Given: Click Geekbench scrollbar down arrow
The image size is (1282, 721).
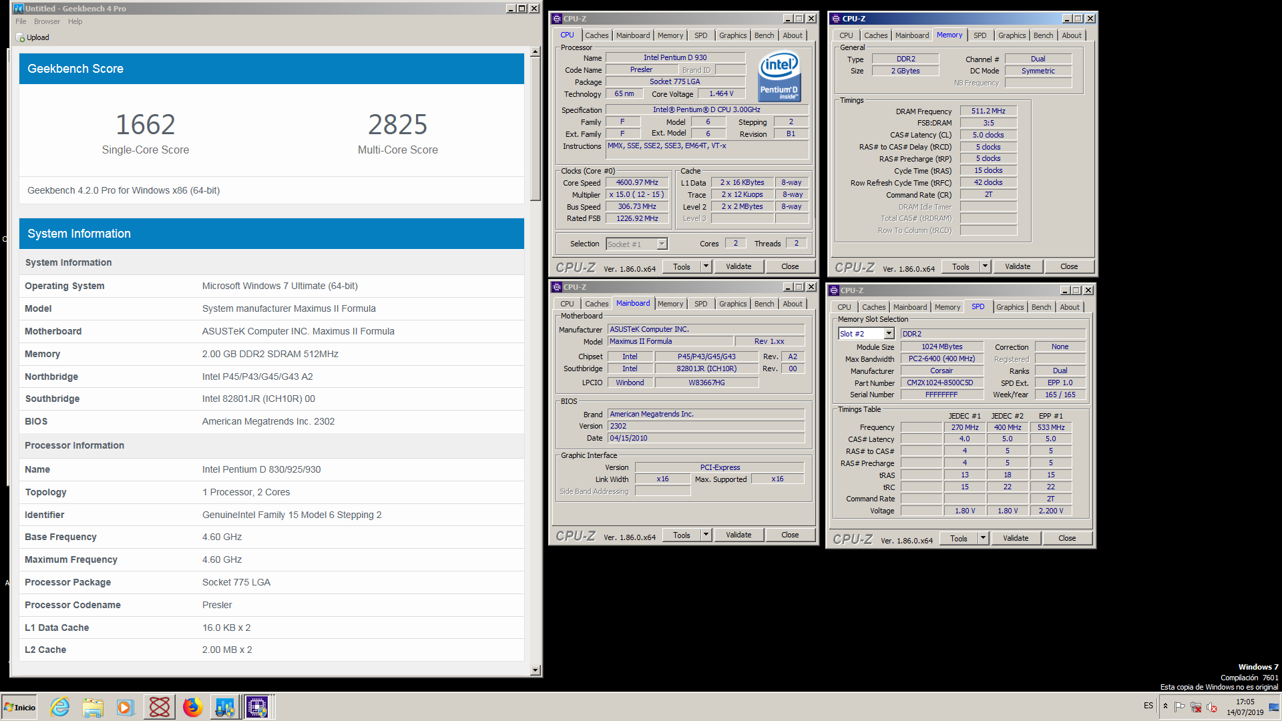Looking at the screenshot, I should [x=535, y=670].
